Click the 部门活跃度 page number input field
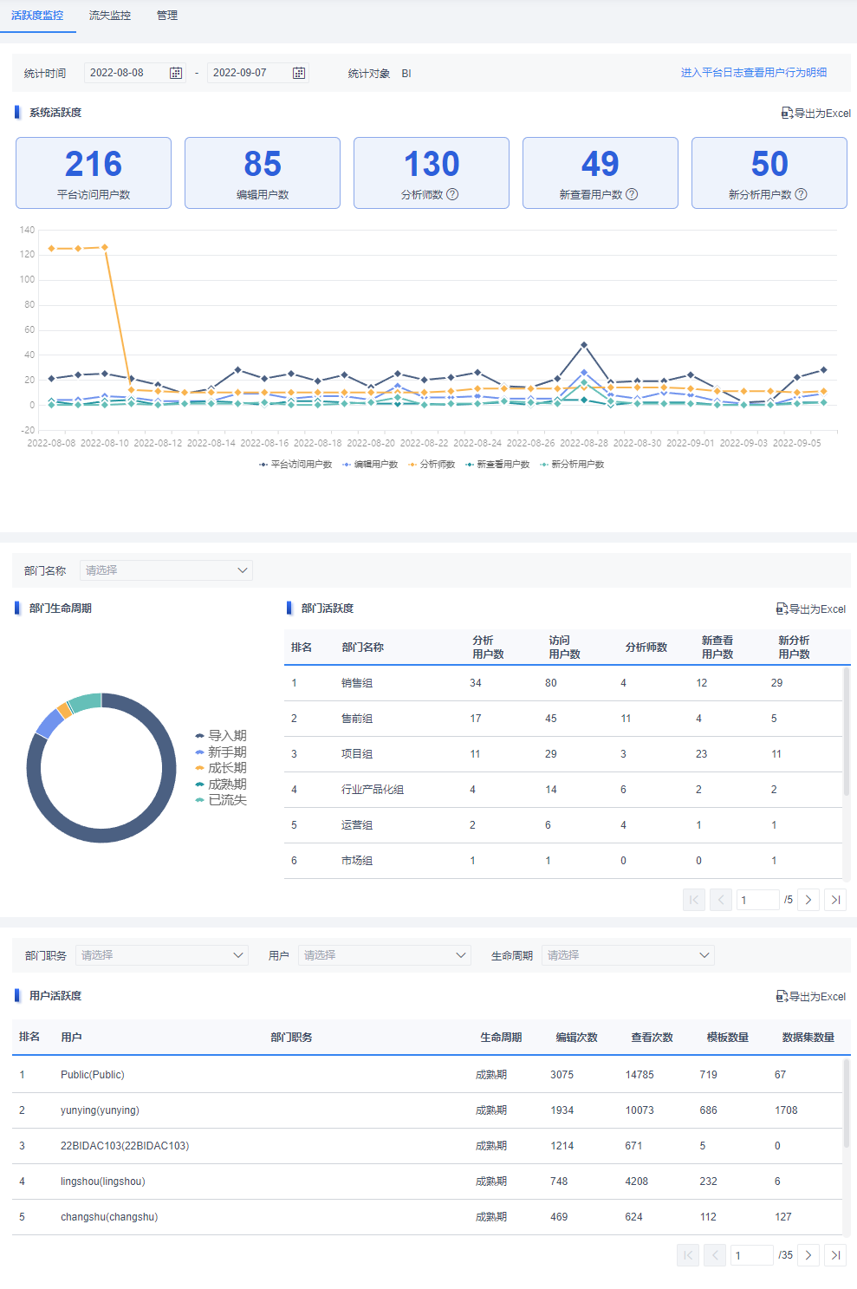Screen dimensions: 857x1289 [757, 900]
